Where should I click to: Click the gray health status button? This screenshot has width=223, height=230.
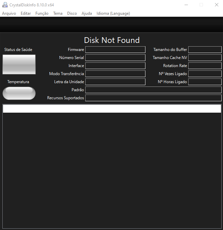click(x=19, y=64)
